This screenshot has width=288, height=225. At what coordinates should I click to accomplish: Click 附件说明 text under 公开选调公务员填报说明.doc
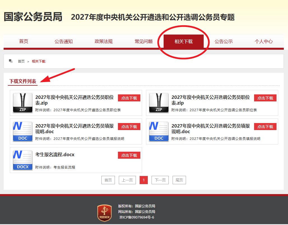click(216, 139)
